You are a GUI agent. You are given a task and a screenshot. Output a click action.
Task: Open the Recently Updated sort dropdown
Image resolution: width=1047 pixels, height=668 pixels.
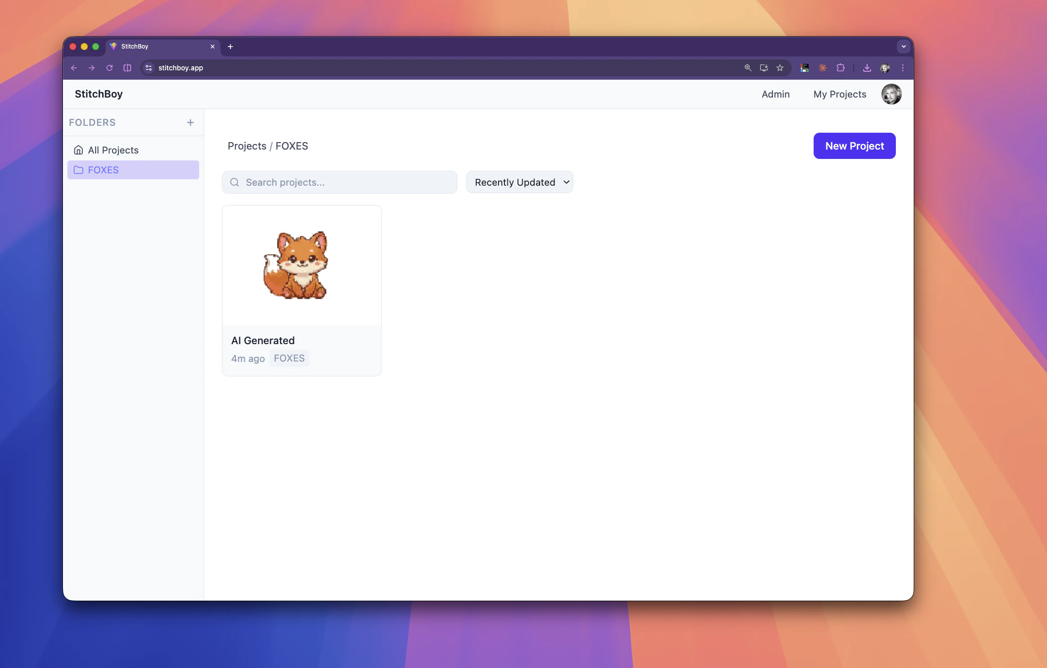pos(519,182)
